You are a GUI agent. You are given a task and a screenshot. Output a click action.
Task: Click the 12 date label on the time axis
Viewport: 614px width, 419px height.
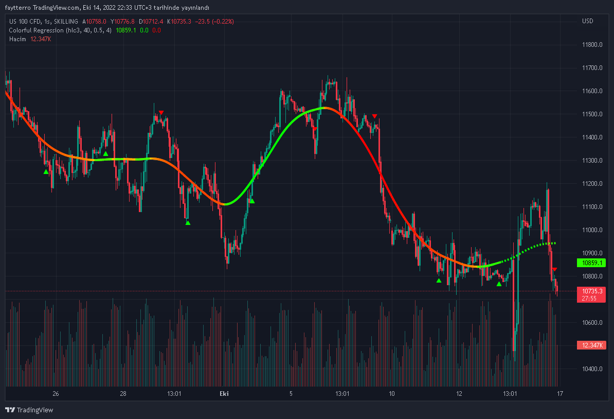tap(459, 394)
